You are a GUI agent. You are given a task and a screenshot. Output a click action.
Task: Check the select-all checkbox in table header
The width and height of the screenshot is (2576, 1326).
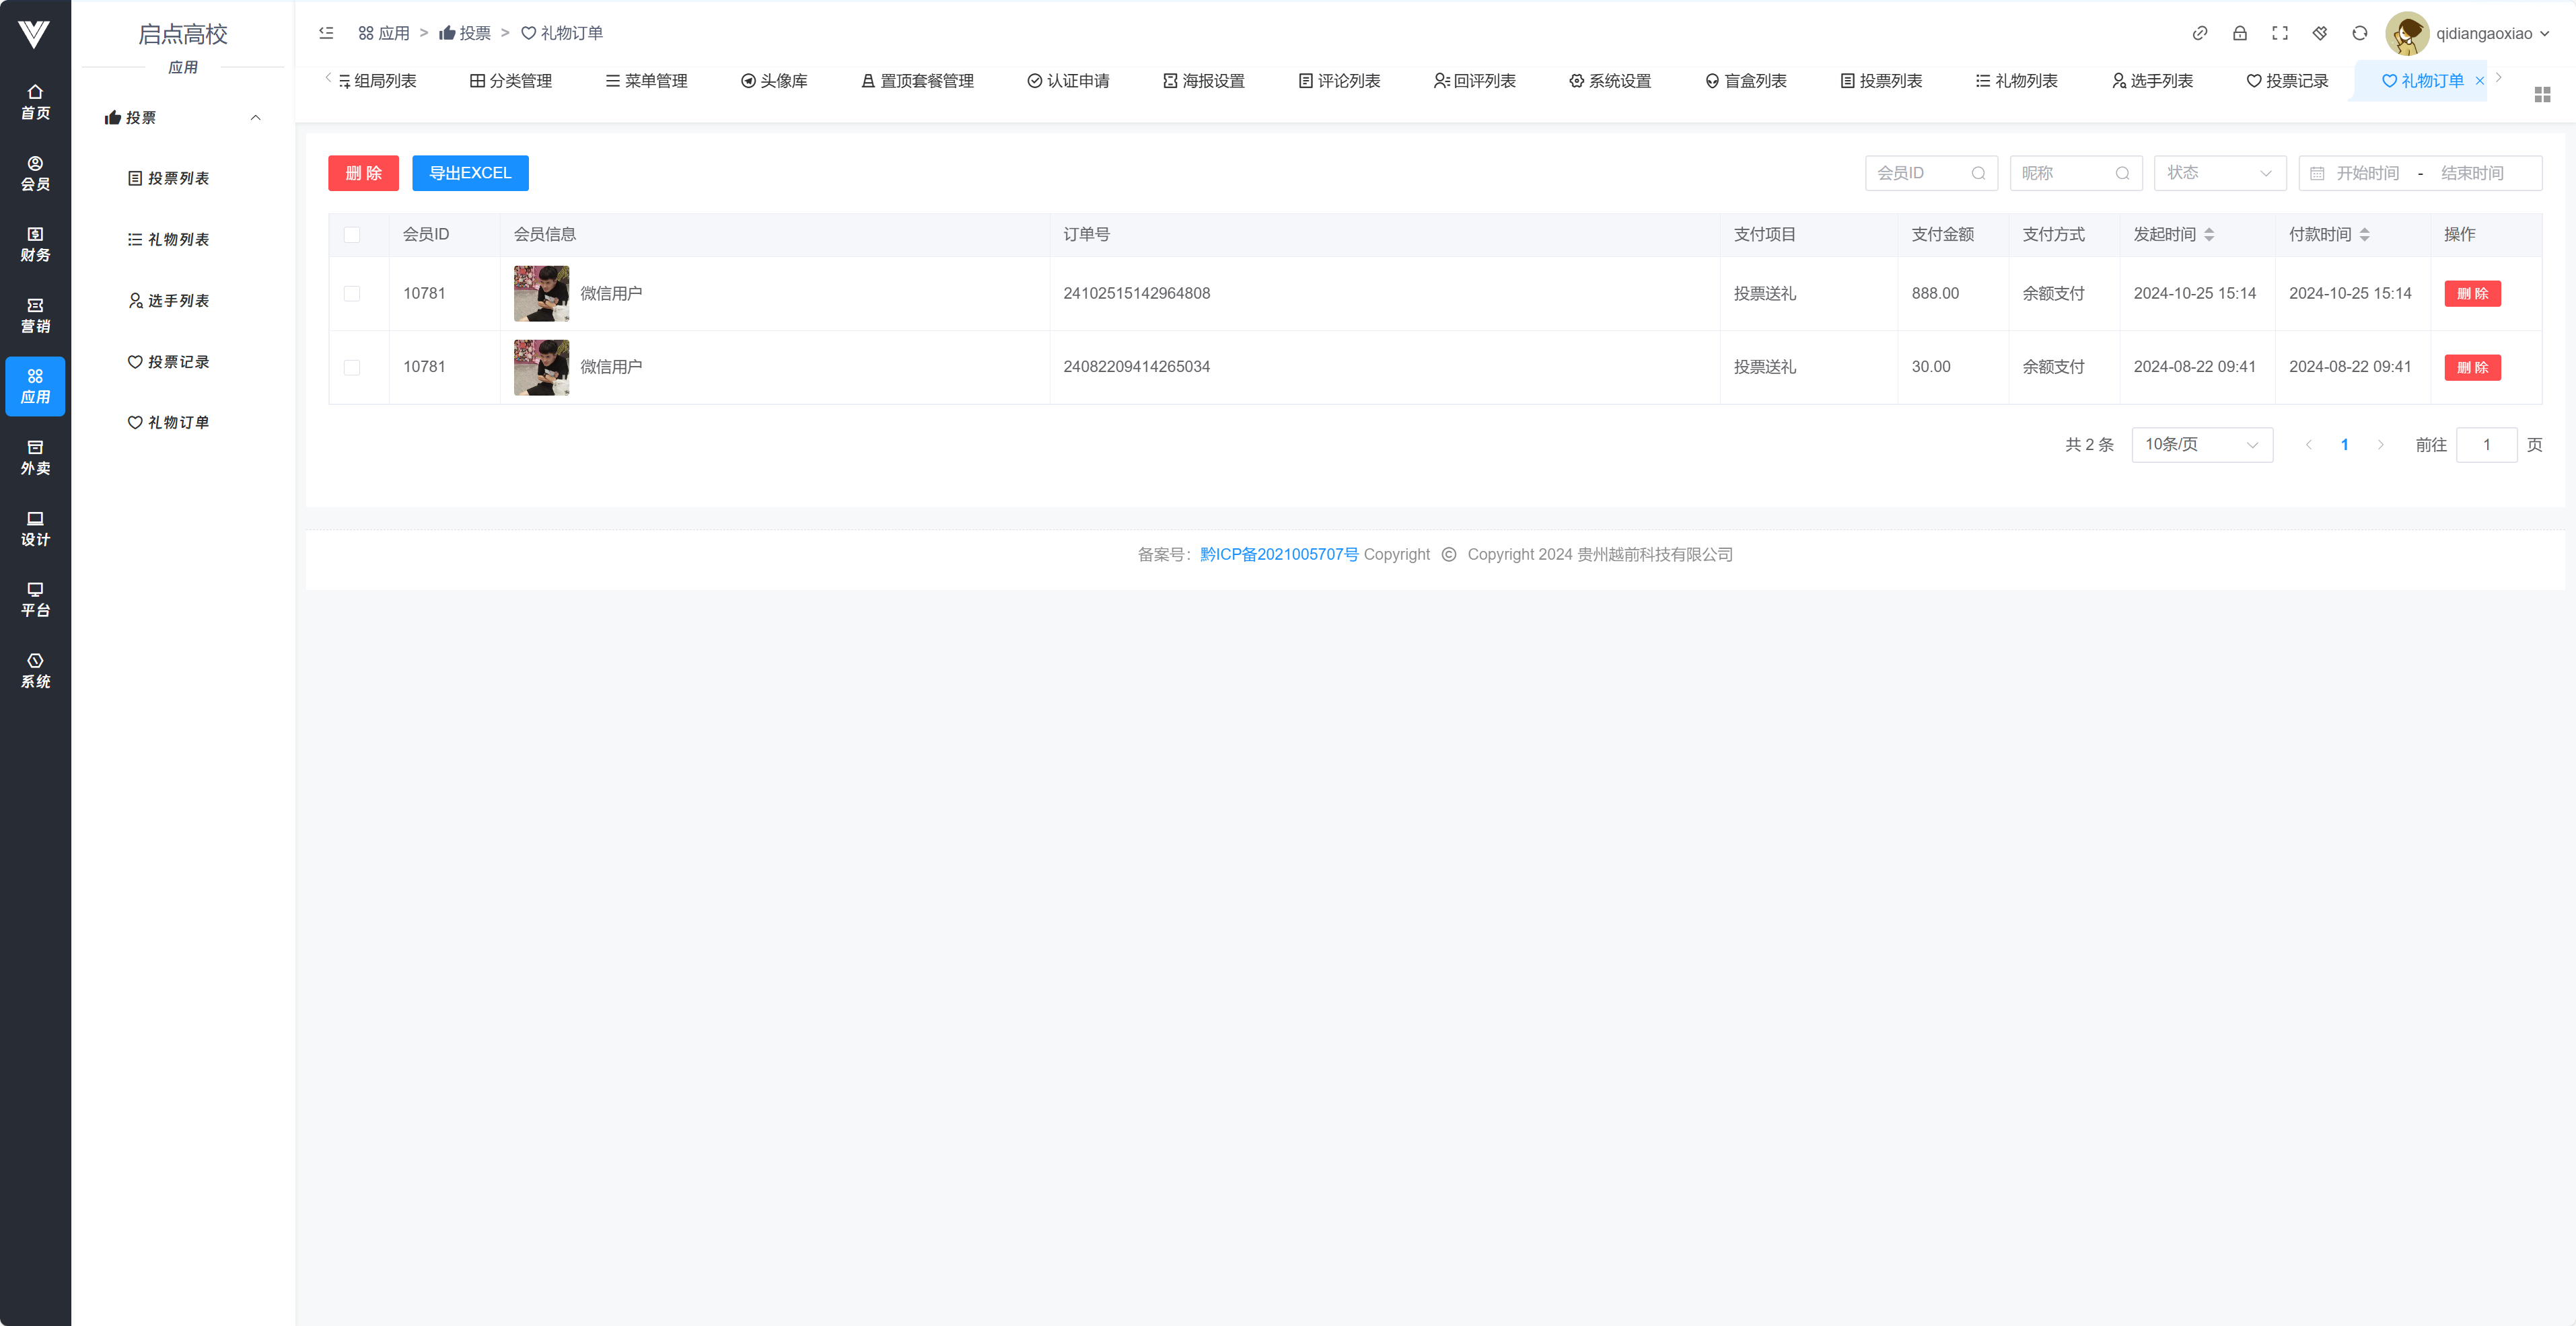click(352, 234)
